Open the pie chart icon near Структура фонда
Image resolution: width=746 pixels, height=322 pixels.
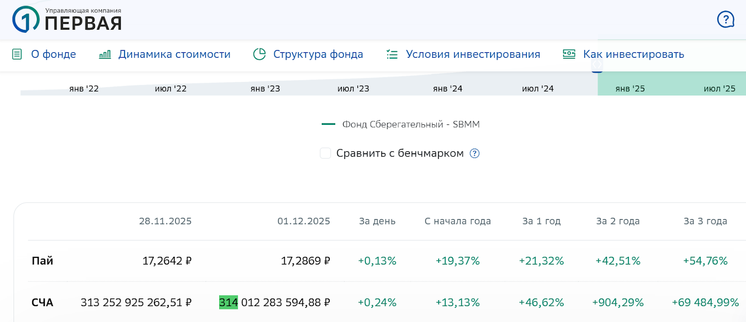261,54
